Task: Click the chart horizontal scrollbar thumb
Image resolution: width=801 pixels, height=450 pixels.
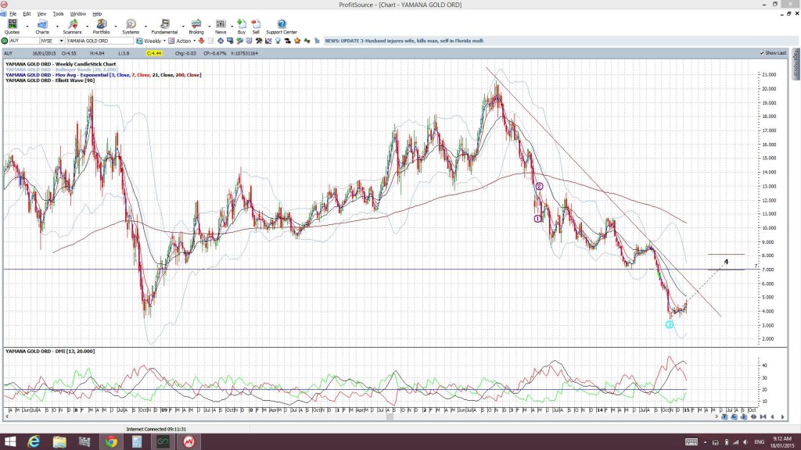Action: tap(390, 417)
